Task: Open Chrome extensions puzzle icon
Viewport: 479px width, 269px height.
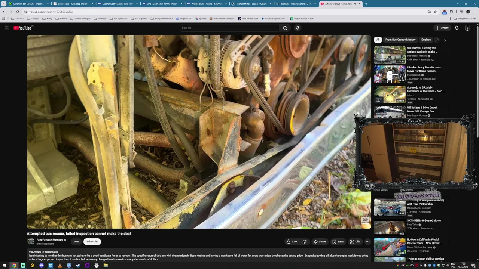Action: 451,12
